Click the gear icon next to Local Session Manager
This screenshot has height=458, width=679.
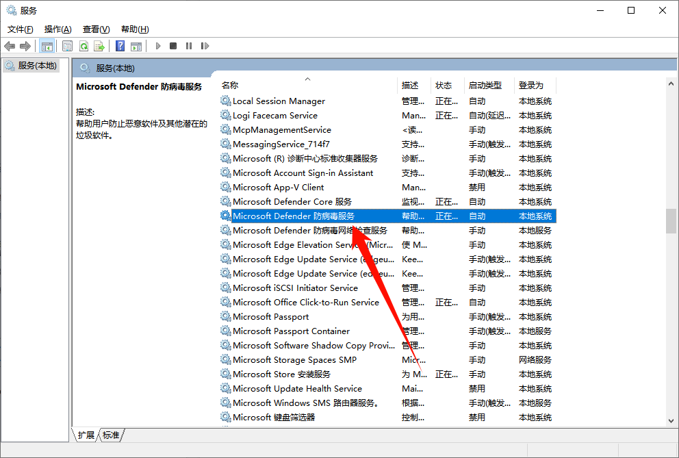click(226, 101)
